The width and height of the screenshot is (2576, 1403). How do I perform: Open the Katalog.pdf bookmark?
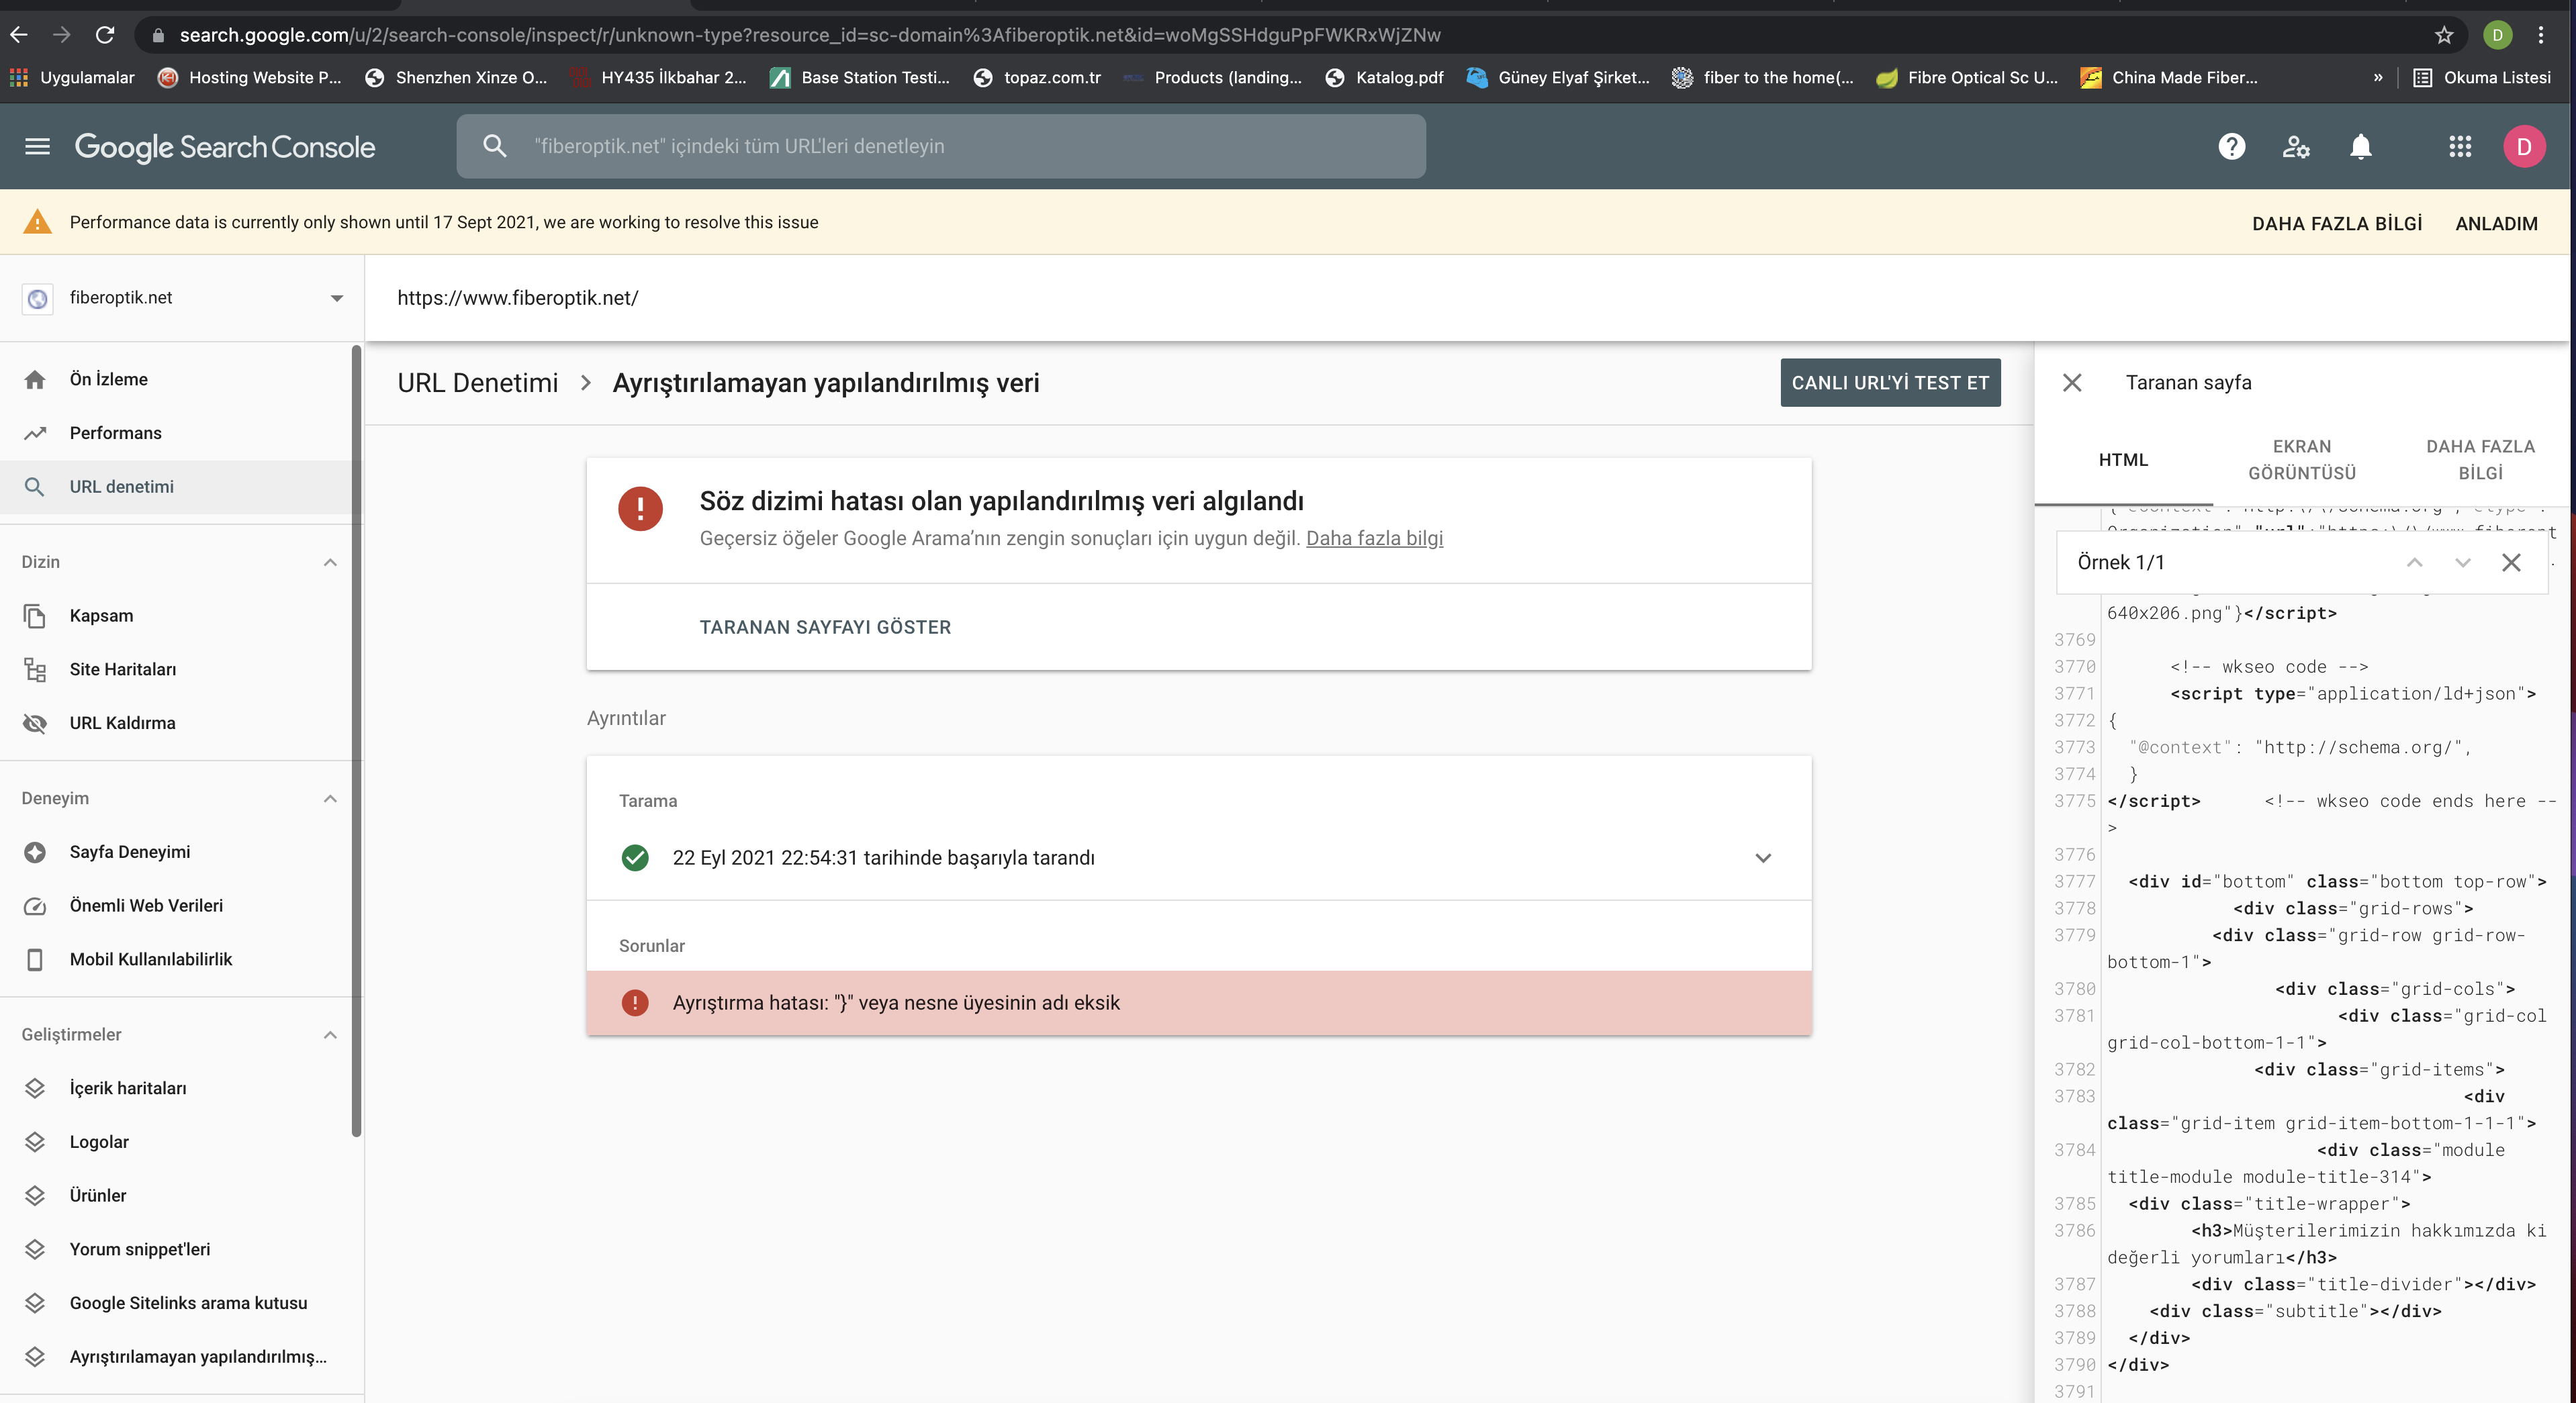pos(1384,78)
